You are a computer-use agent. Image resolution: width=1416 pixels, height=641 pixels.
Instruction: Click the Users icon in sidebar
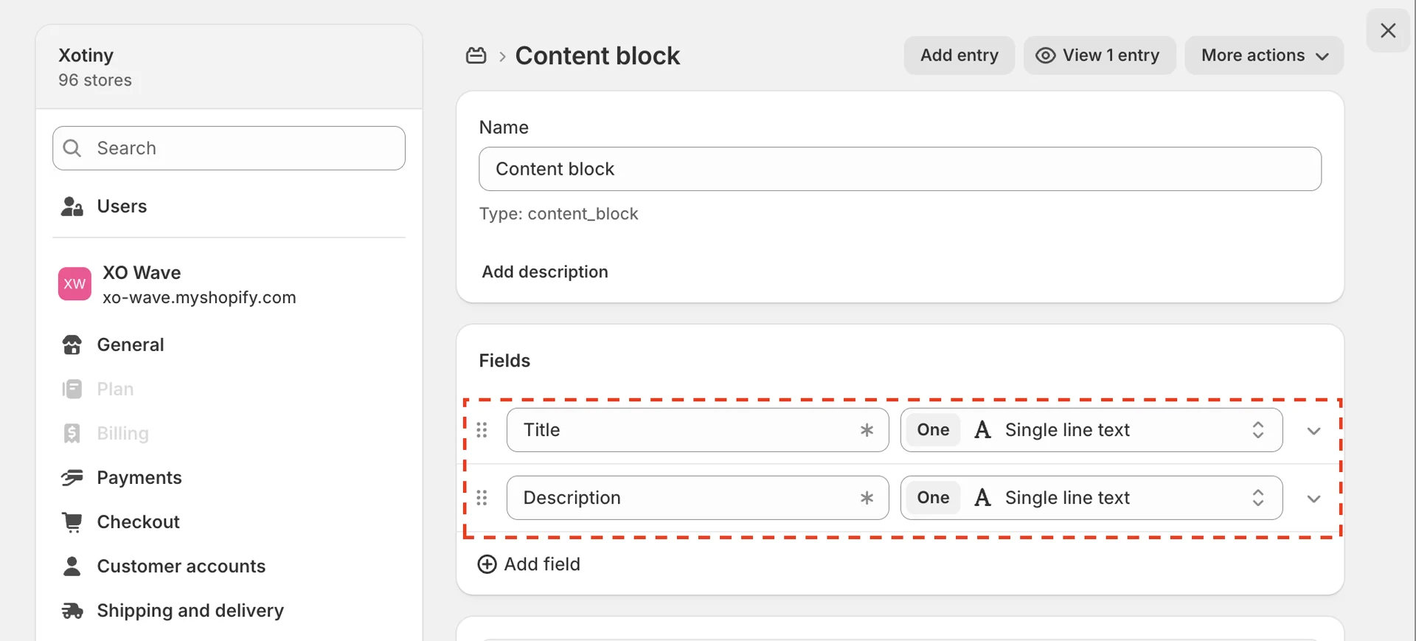click(72, 207)
